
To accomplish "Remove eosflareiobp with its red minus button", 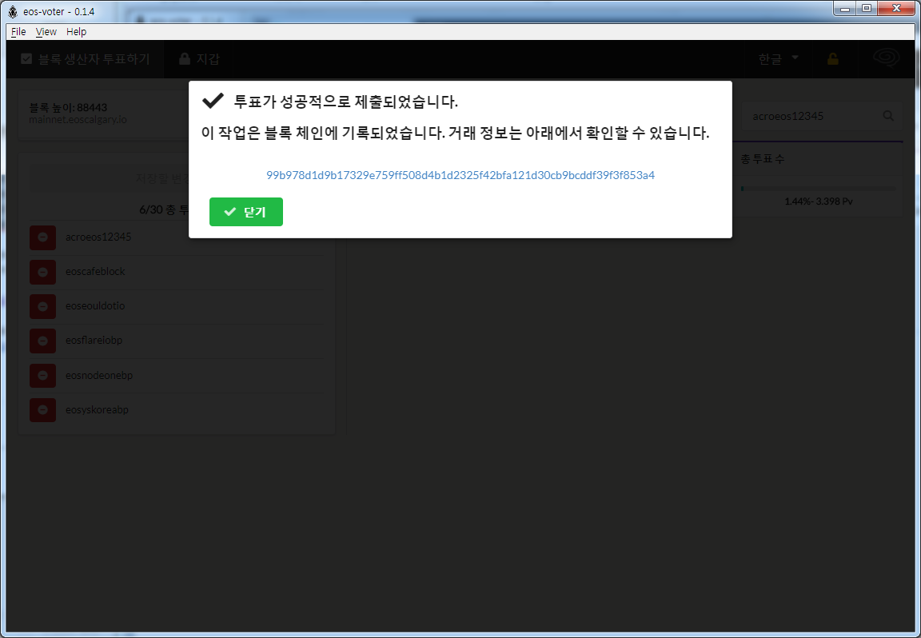I will [x=43, y=341].
